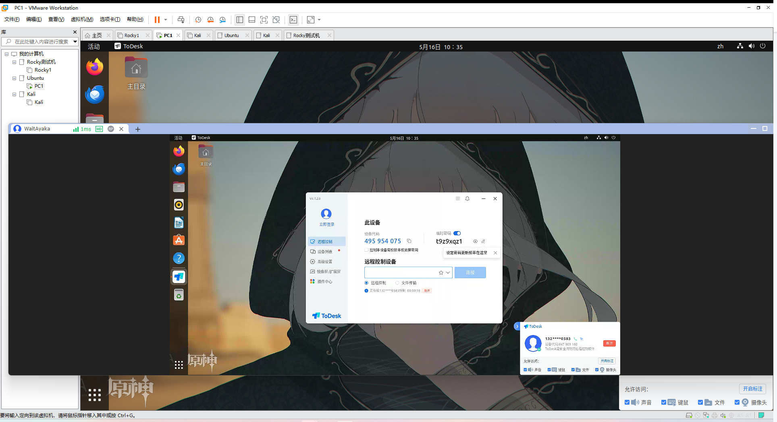This screenshot has height=422, width=777.
Task: Select the 文件传输 file transfer radio button
Action: [397, 283]
